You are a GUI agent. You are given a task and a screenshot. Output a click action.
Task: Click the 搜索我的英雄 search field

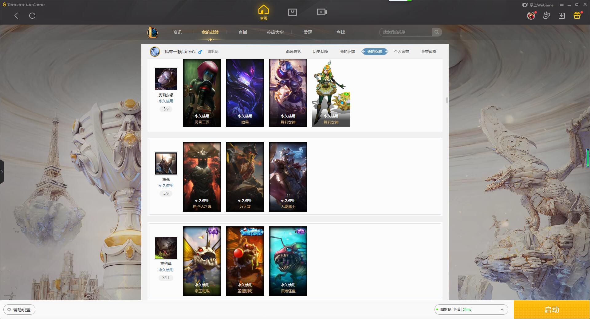pos(406,32)
